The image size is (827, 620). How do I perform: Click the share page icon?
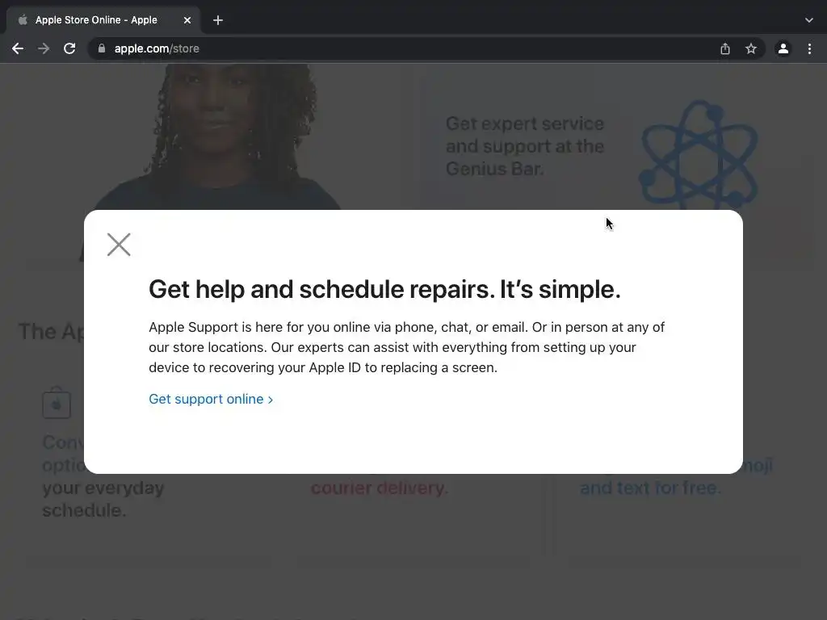click(x=725, y=48)
